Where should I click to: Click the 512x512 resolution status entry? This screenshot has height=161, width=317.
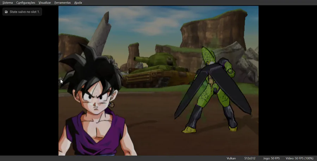coord(250,159)
